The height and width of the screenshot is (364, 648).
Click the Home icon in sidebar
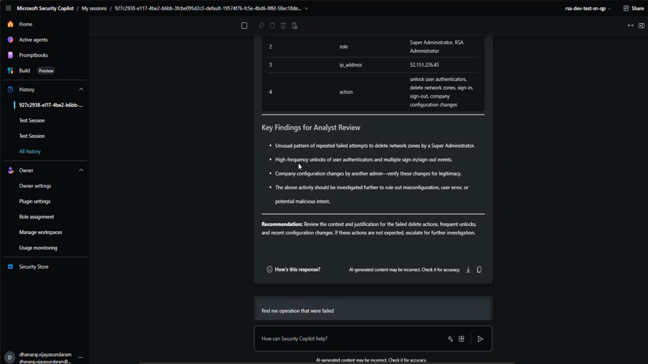pyautogui.click(x=10, y=24)
